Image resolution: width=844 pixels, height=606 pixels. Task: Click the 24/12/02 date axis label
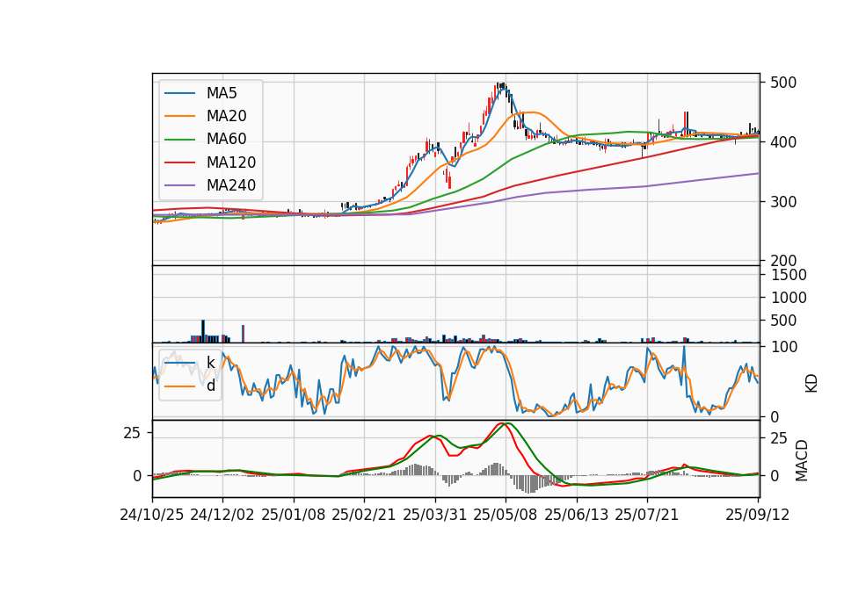222,515
